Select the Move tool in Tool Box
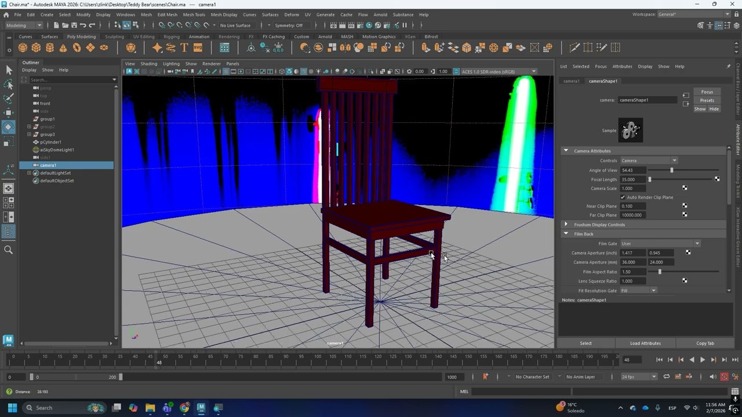The image size is (742, 417). point(8,112)
